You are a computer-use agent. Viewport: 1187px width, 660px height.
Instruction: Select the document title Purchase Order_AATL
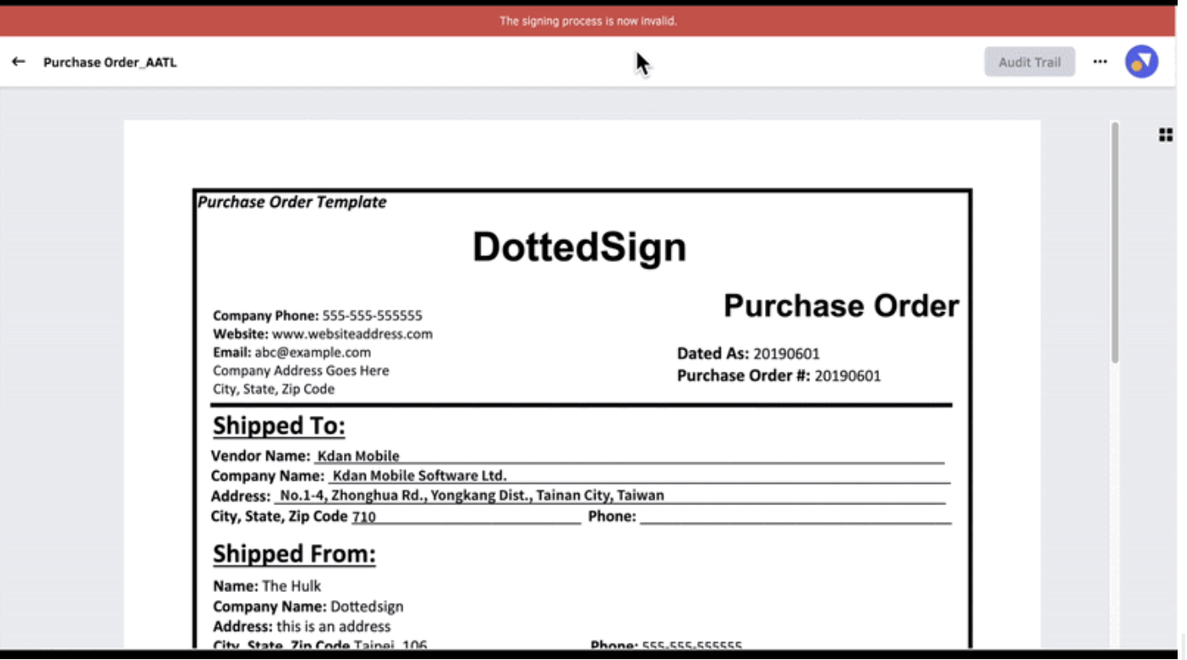[x=111, y=62]
